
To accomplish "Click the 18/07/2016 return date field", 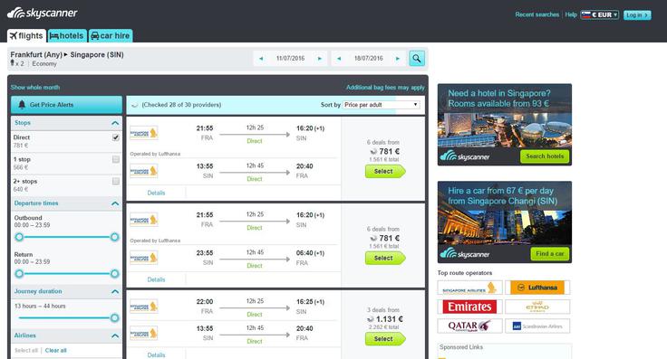I will (x=368, y=59).
